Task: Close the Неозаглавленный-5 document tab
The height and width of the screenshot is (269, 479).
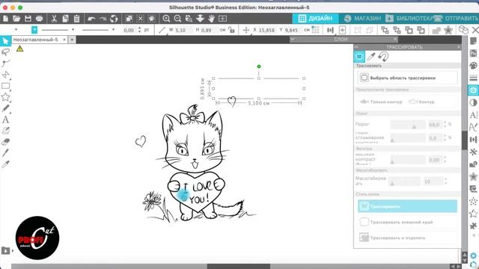Action: (x=64, y=40)
